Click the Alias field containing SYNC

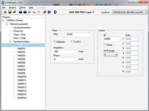point(78,35)
